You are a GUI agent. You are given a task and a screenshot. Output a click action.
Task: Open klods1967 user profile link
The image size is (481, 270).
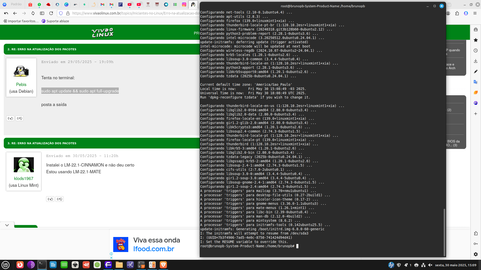coord(24,178)
